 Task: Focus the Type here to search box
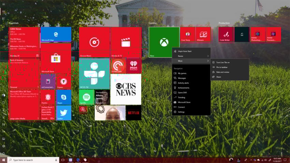pos(33,160)
